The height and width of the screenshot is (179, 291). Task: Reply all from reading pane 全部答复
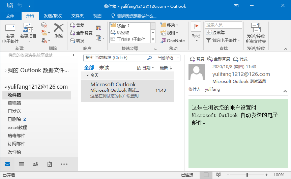tap(219, 59)
